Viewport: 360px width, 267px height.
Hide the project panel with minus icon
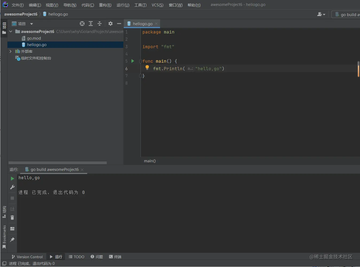pyautogui.click(x=119, y=24)
